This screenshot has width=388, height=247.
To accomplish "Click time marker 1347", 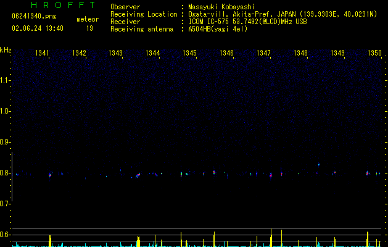I will pos(263,52).
